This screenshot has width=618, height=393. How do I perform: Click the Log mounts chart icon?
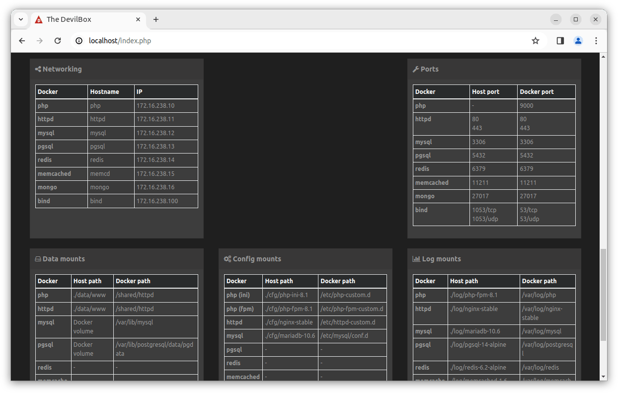[x=416, y=259]
